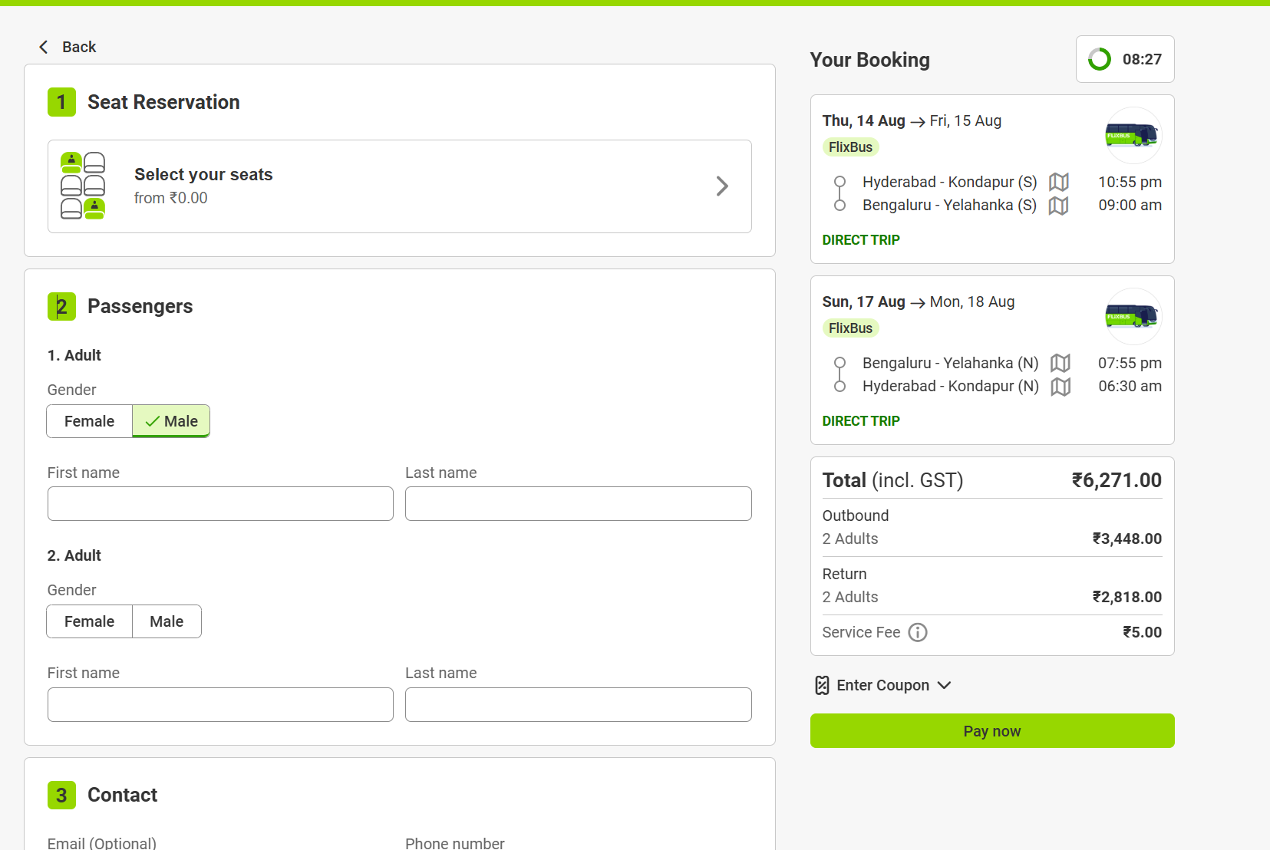Click the seat layout icon
1270x850 pixels.
tap(83, 186)
